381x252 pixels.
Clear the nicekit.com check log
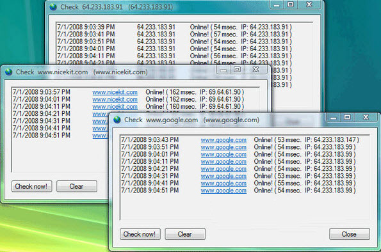(x=77, y=186)
